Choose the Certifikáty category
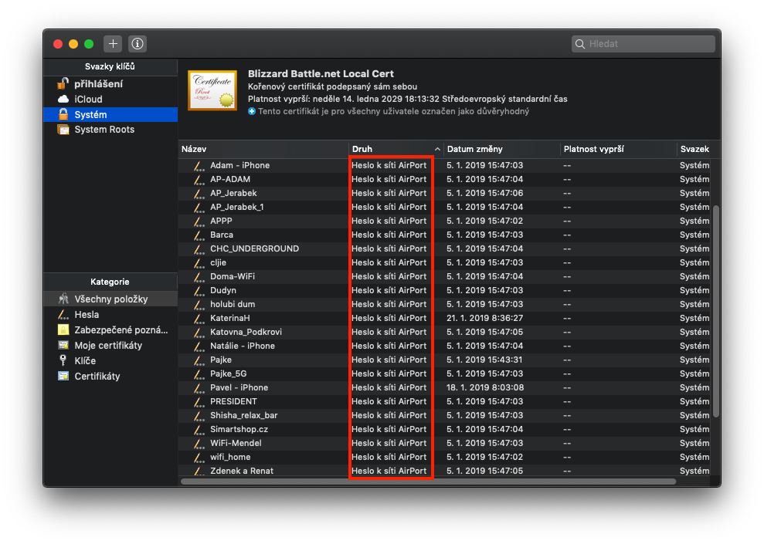This screenshot has width=764, height=544. [x=110, y=376]
